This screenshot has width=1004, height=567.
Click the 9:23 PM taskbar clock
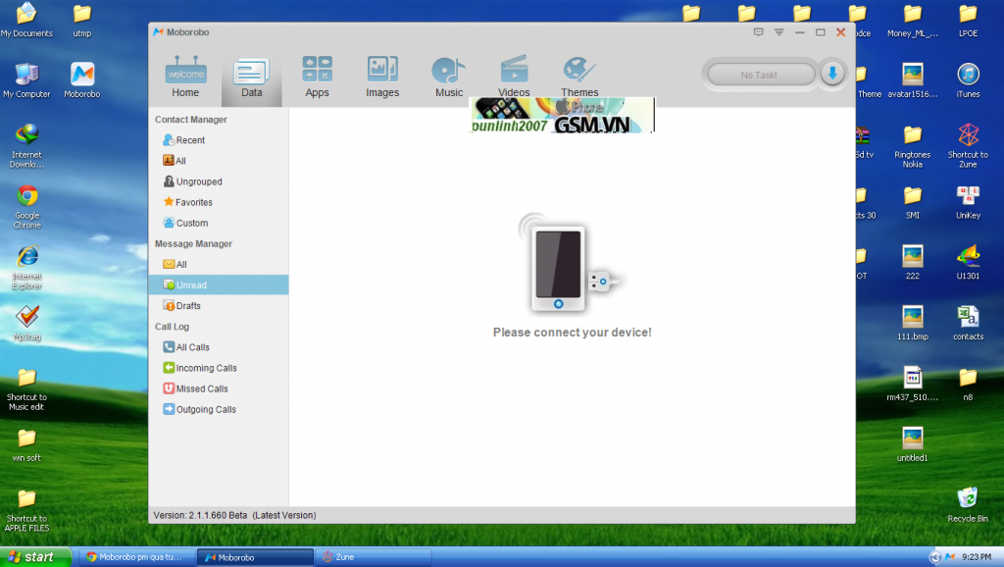click(x=977, y=557)
